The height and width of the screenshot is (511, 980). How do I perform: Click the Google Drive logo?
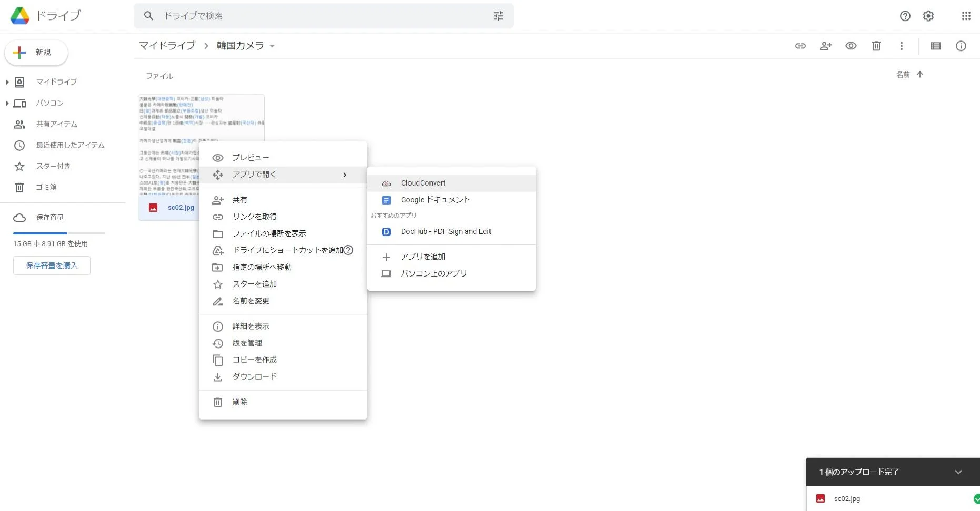[19, 15]
